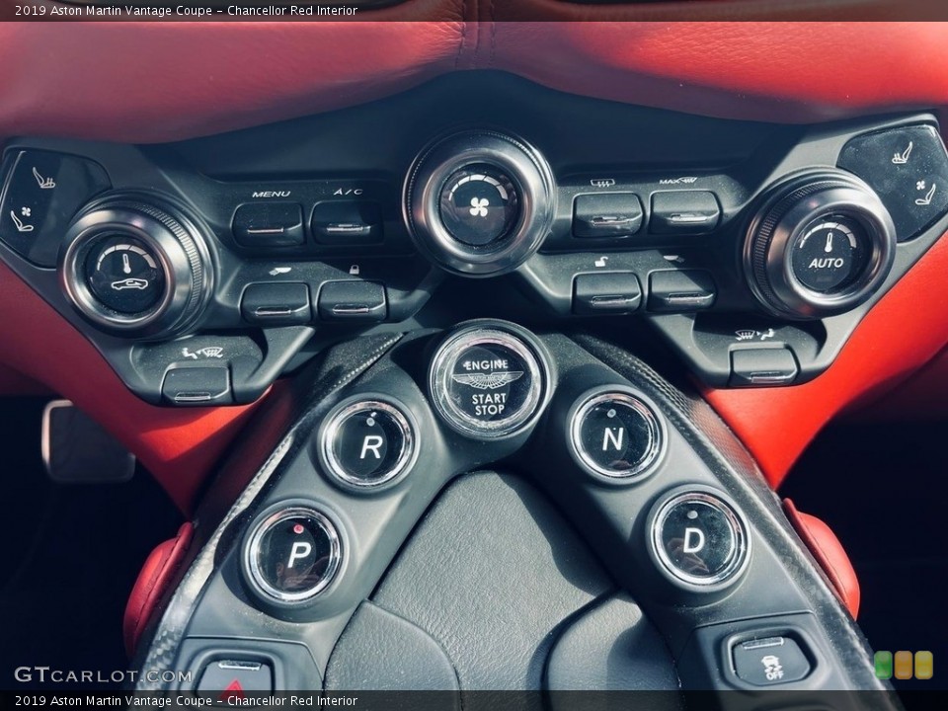The width and height of the screenshot is (948, 711).
Task: Toggle the rear window defrost button
Action: [x=607, y=214]
